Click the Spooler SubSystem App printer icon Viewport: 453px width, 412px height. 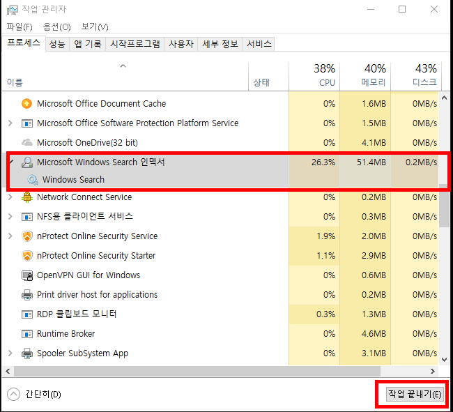[x=27, y=353]
